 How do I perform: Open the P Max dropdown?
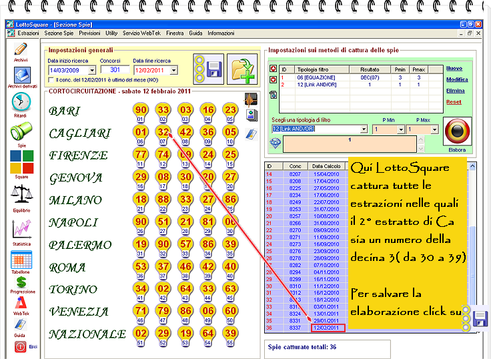pyautogui.click(x=434, y=129)
